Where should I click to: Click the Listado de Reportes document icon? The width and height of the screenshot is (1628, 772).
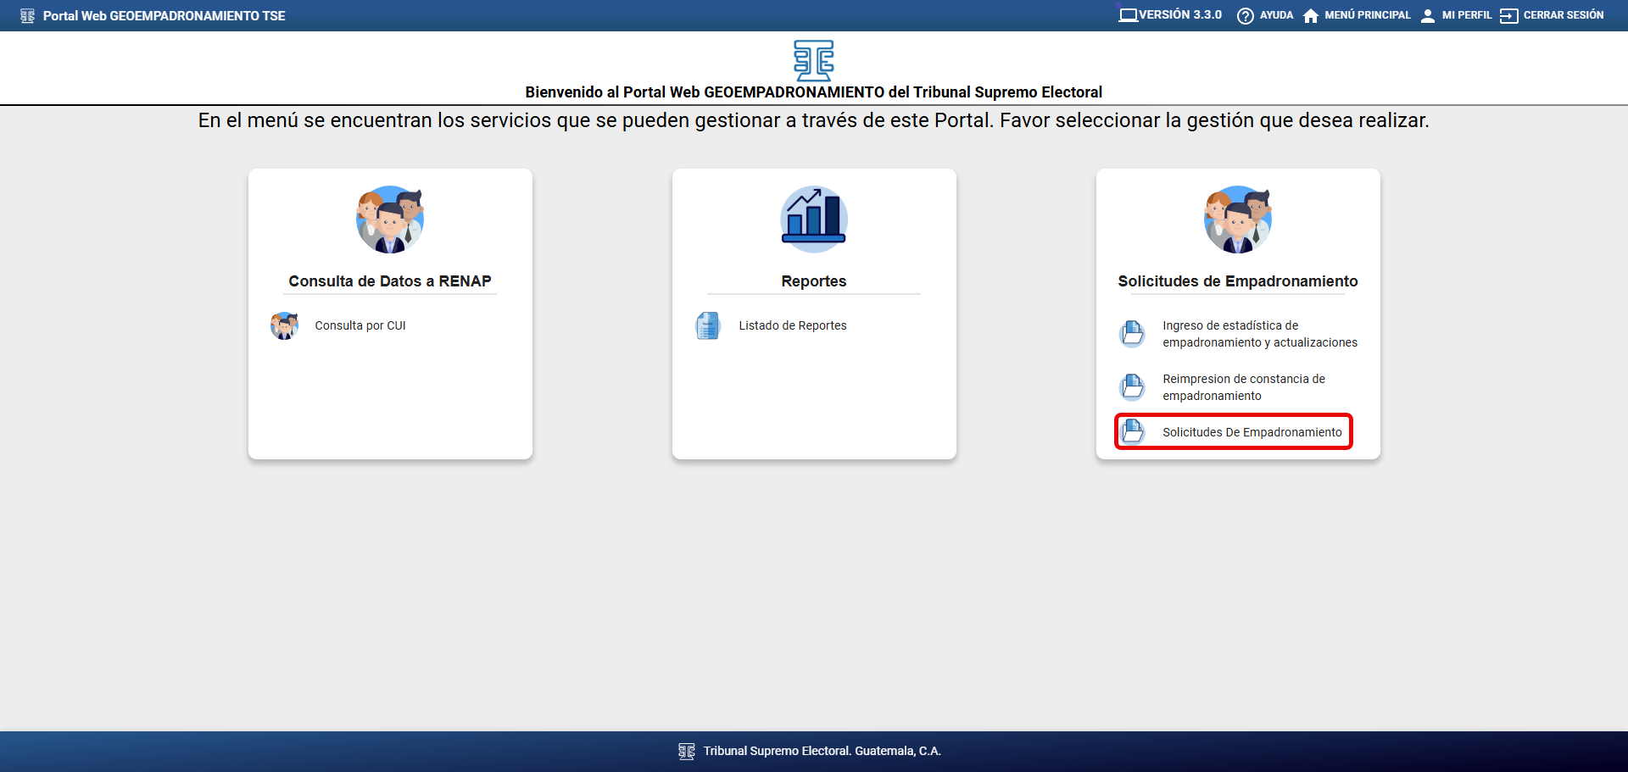[708, 326]
